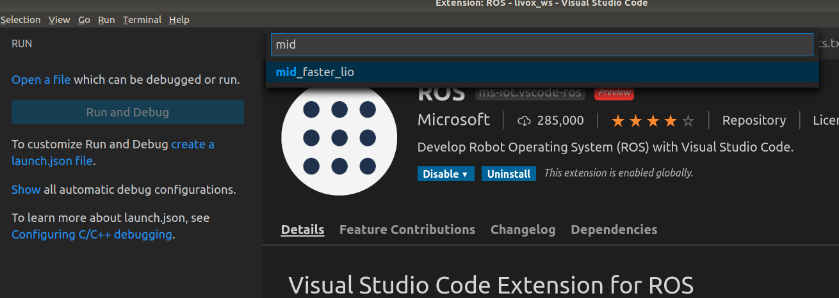Click the extension description text
The image size is (839, 298).
(605, 147)
